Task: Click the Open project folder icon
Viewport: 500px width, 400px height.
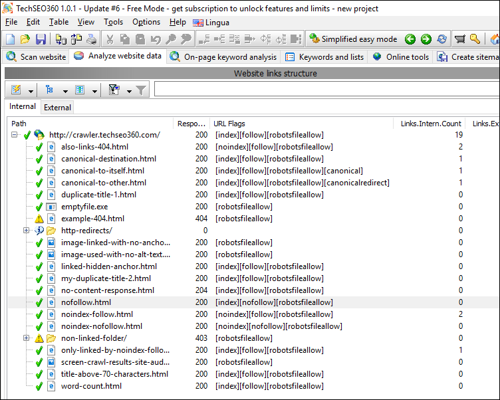Action: 25,39
